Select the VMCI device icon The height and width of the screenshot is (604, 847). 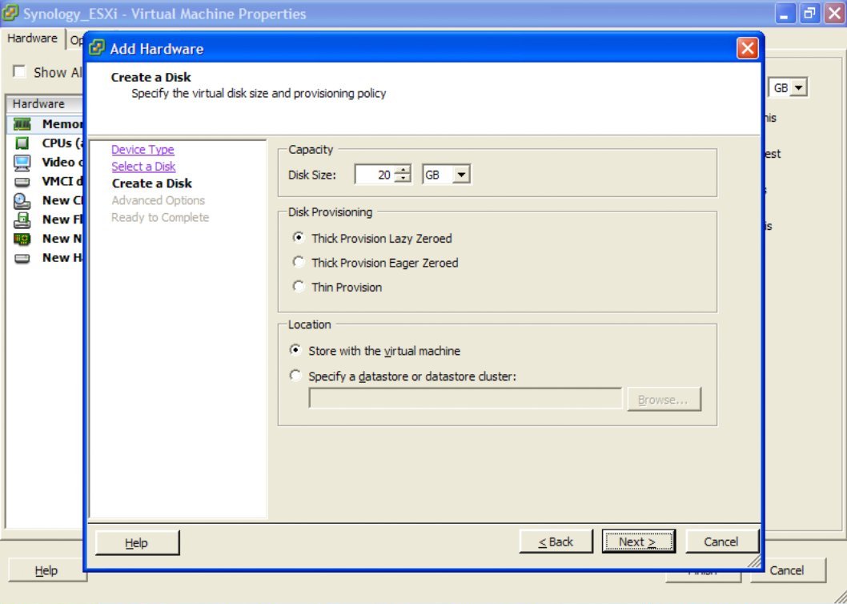click(x=22, y=182)
